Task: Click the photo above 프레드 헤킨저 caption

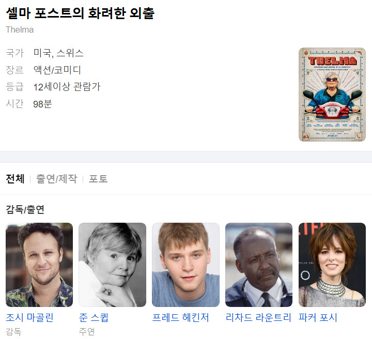Action: pyautogui.click(x=185, y=265)
